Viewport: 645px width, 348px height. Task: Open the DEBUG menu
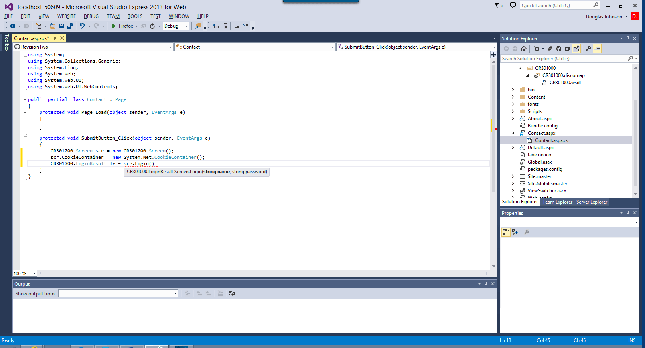click(91, 16)
